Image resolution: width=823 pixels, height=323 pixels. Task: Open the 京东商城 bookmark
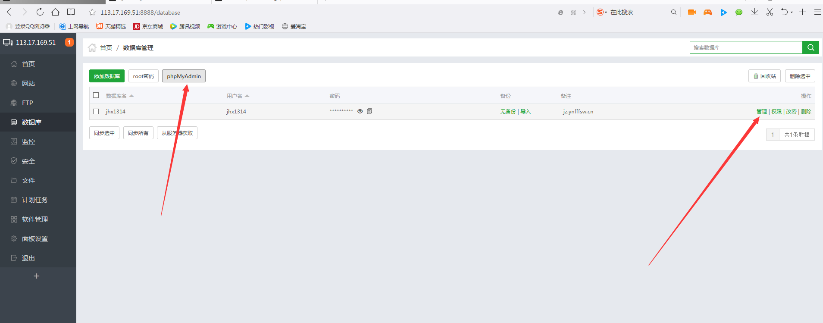148,26
